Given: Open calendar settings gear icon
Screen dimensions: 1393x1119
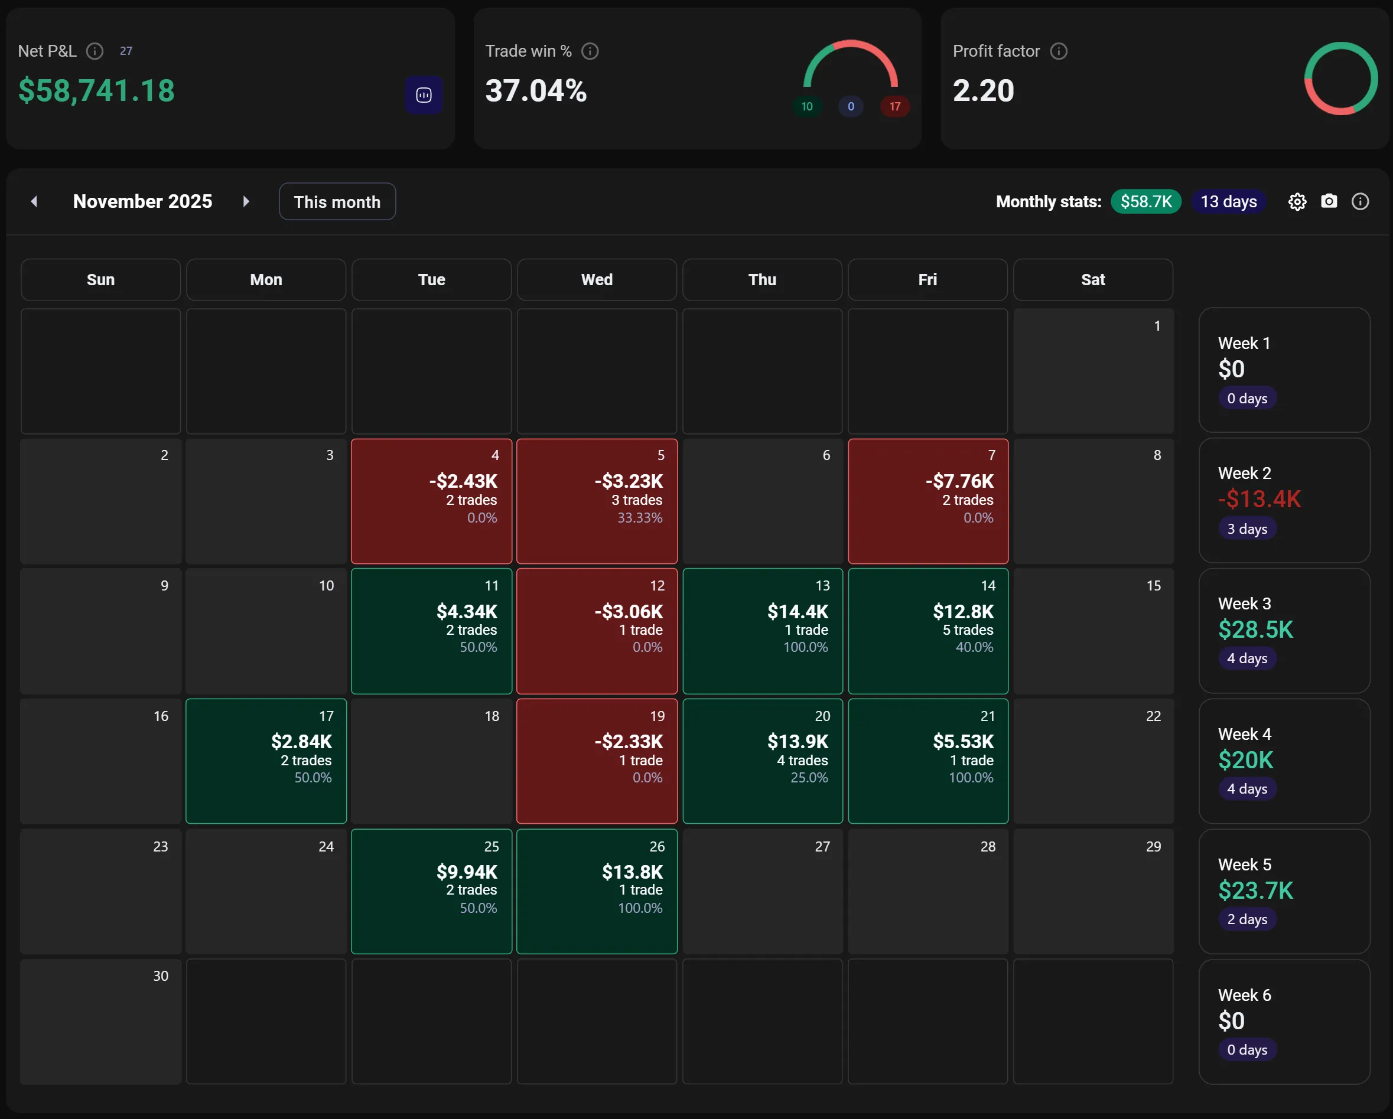Looking at the screenshot, I should pyautogui.click(x=1297, y=202).
